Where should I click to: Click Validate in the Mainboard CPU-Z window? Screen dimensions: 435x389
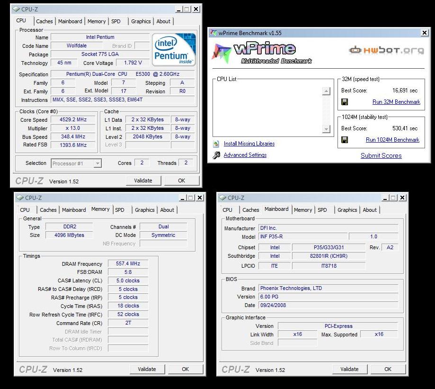[x=349, y=369]
